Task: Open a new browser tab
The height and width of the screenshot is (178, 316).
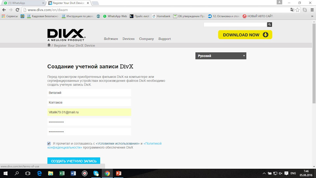Action: coord(95,3)
